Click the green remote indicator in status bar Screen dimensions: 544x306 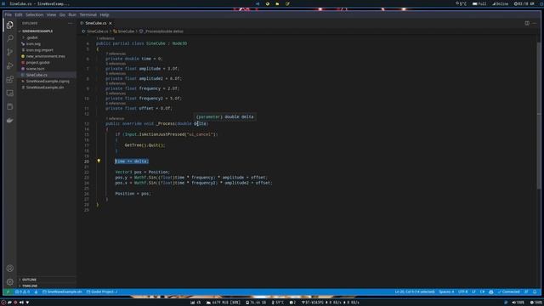click(8, 292)
